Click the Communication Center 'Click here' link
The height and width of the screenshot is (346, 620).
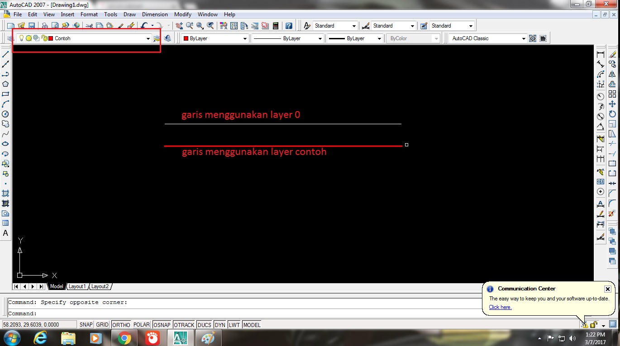pyautogui.click(x=500, y=307)
